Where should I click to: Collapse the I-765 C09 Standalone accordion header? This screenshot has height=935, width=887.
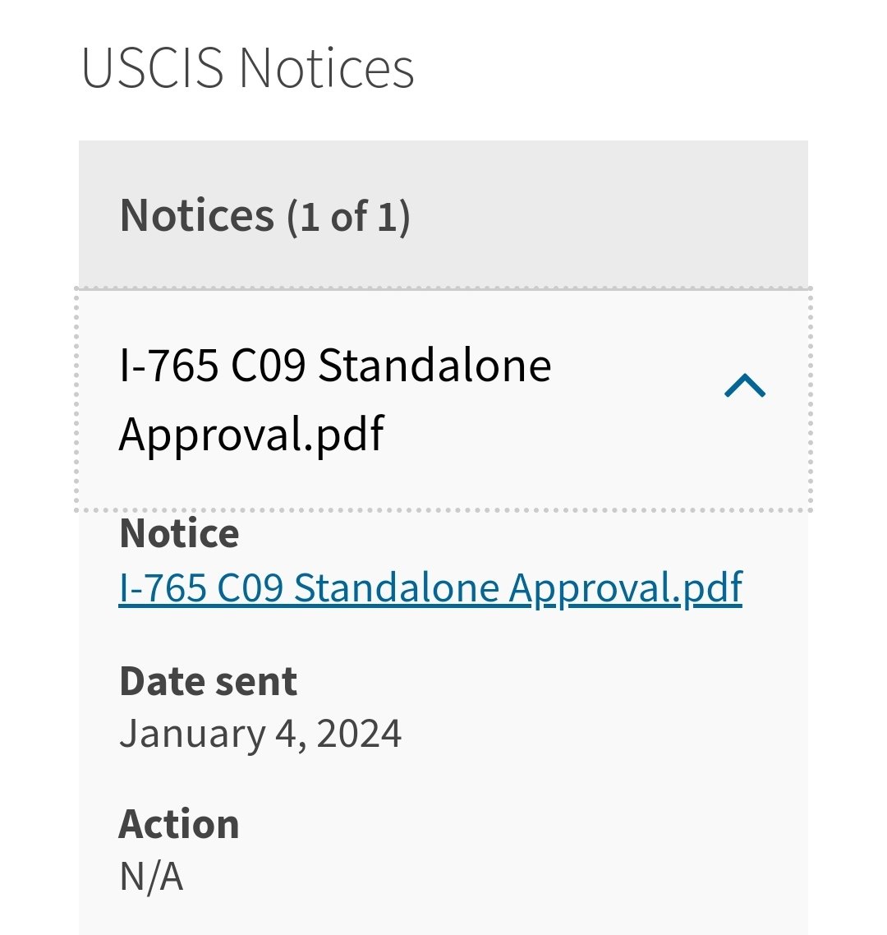pos(443,399)
